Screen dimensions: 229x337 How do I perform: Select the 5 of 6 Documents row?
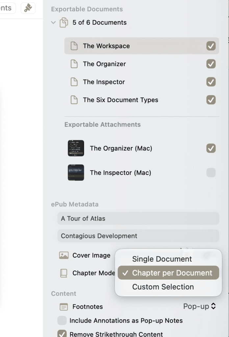click(135, 23)
